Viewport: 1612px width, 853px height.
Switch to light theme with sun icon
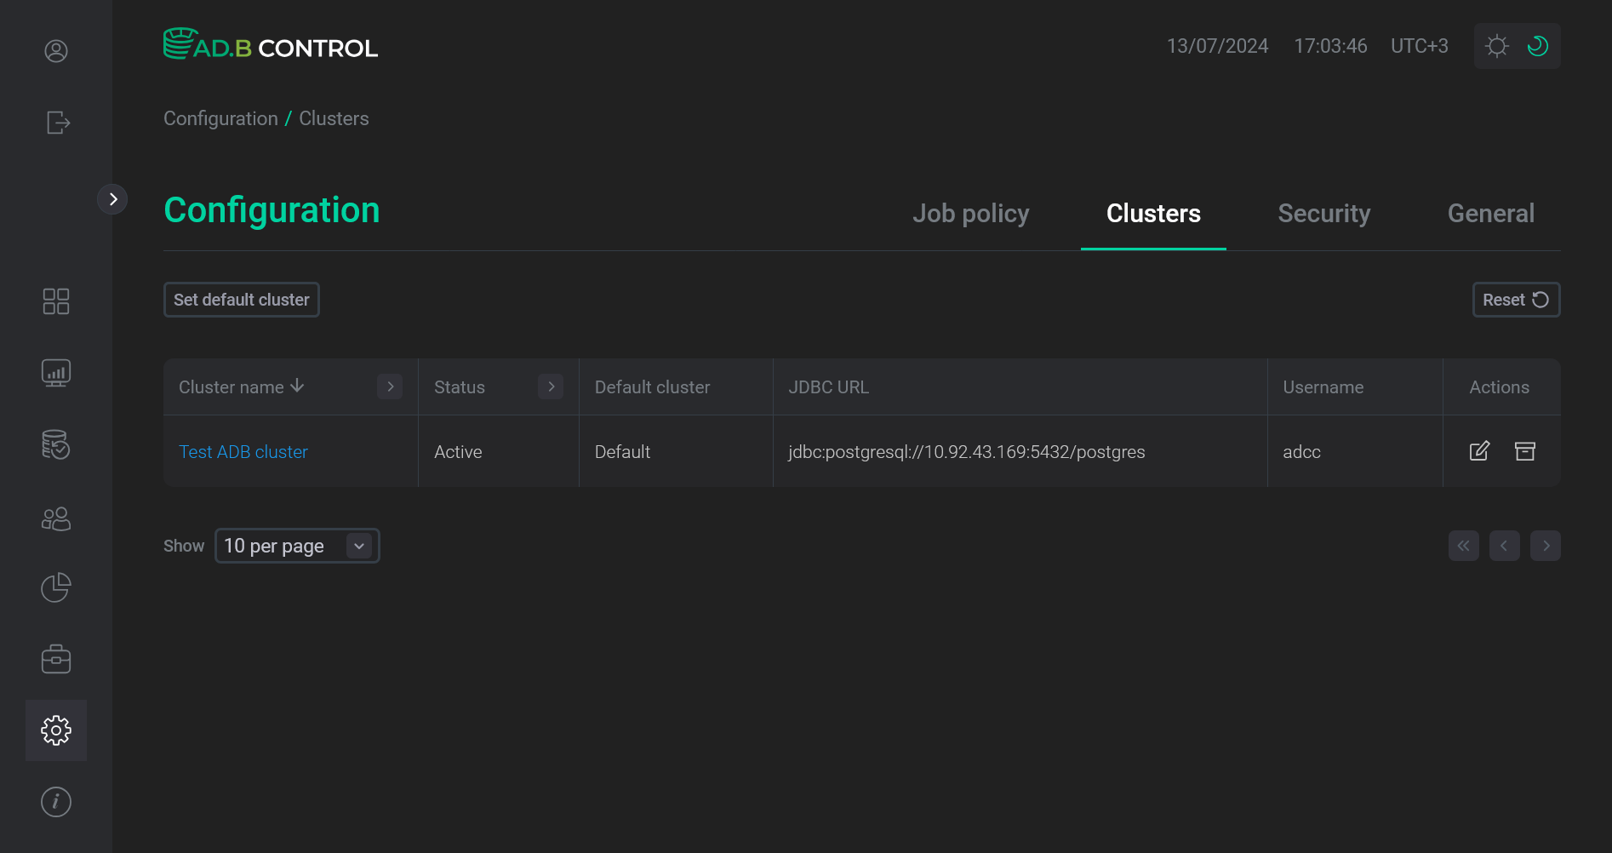coord(1496,45)
